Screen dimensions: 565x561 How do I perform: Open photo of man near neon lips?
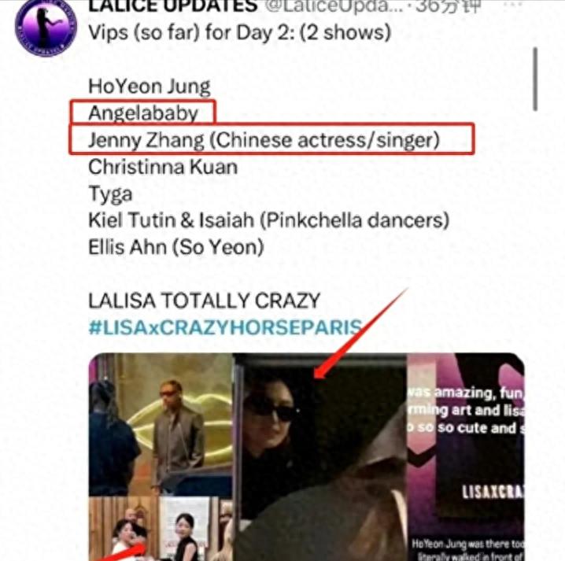161,424
